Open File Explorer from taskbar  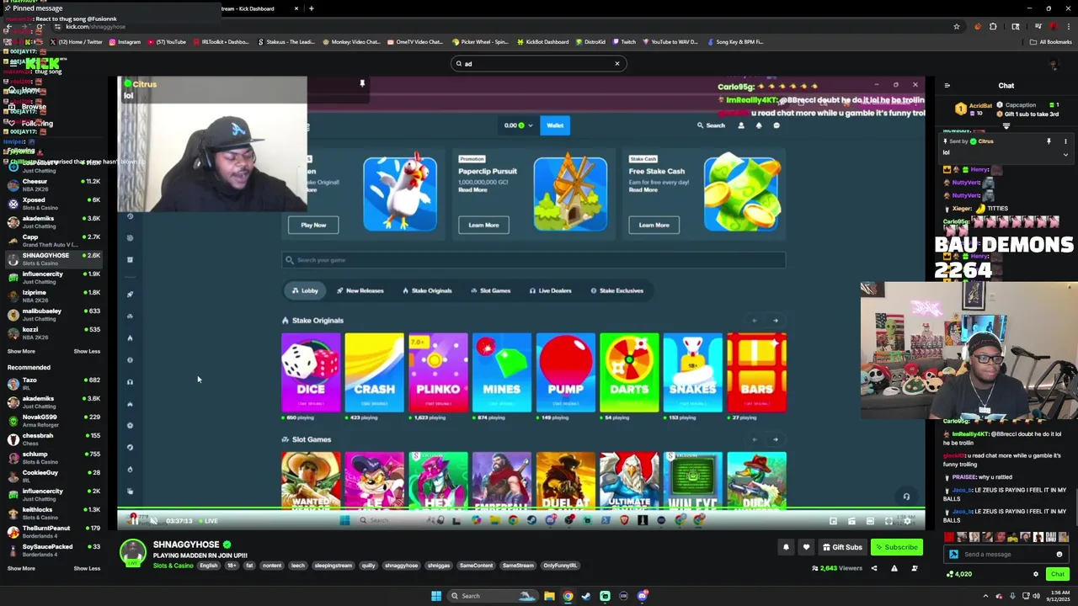click(x=549, y=596)
